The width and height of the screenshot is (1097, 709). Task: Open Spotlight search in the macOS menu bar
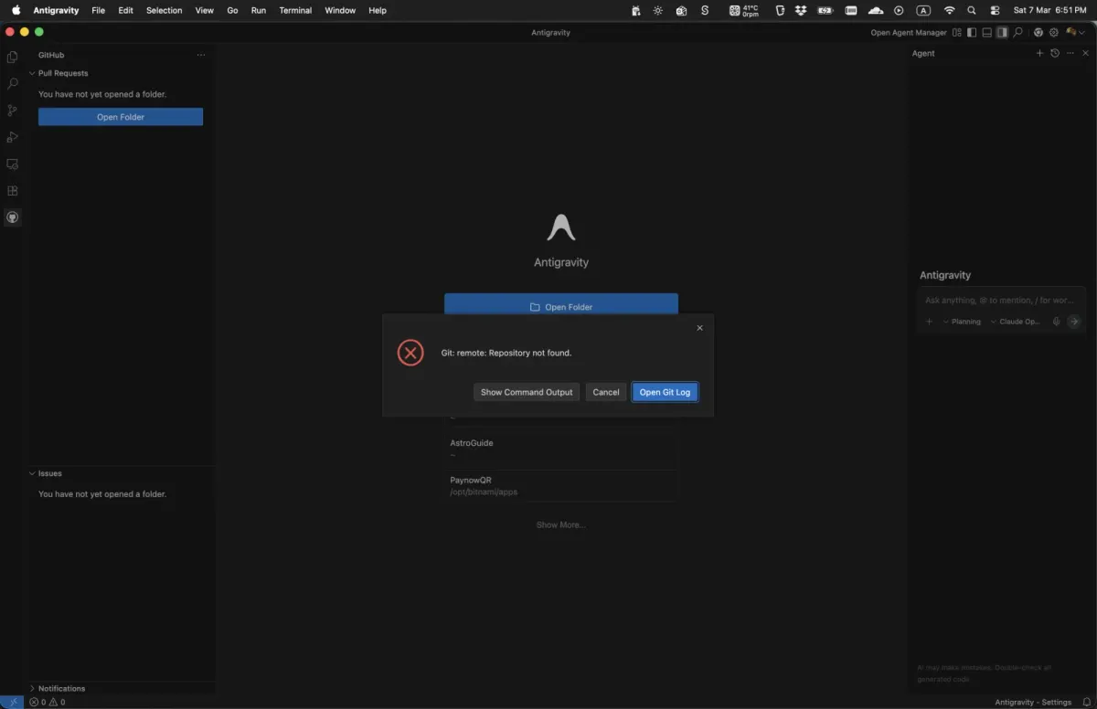click(x=972, y=10)
